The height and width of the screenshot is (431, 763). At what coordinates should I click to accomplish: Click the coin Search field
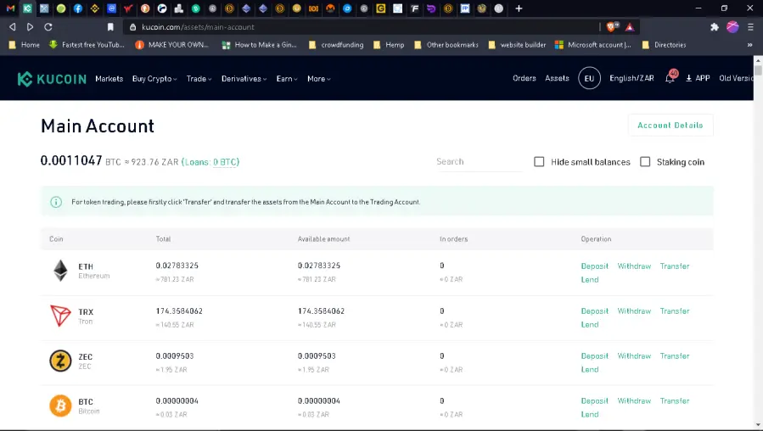[479, 162]
